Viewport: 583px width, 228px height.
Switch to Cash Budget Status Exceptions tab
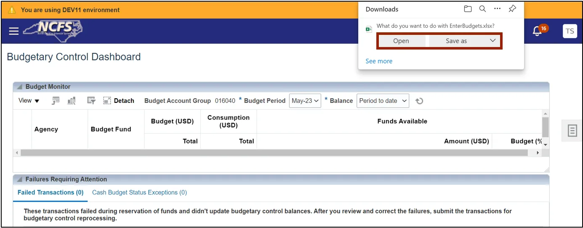coord(139,192)
